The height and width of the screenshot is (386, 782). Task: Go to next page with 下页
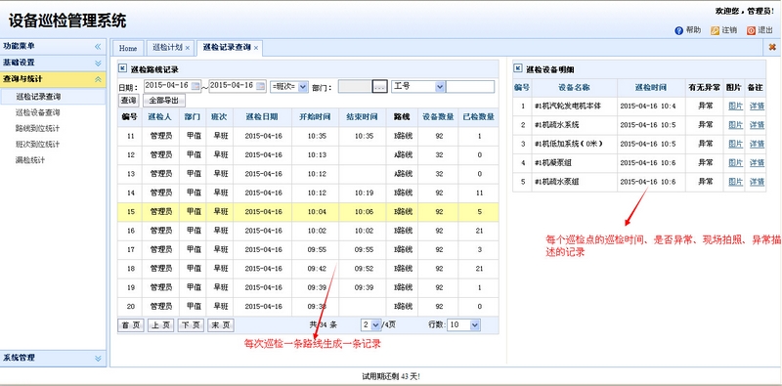[x=191, y=325]
